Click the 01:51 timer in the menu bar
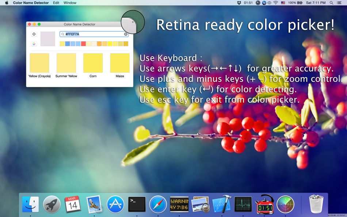 tap(248, 3)
